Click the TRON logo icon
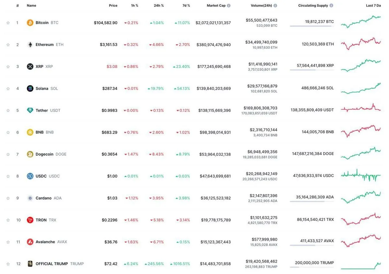The height and width of the screenshot is (274, 389). pyautogui.click(x=30, y=220)
